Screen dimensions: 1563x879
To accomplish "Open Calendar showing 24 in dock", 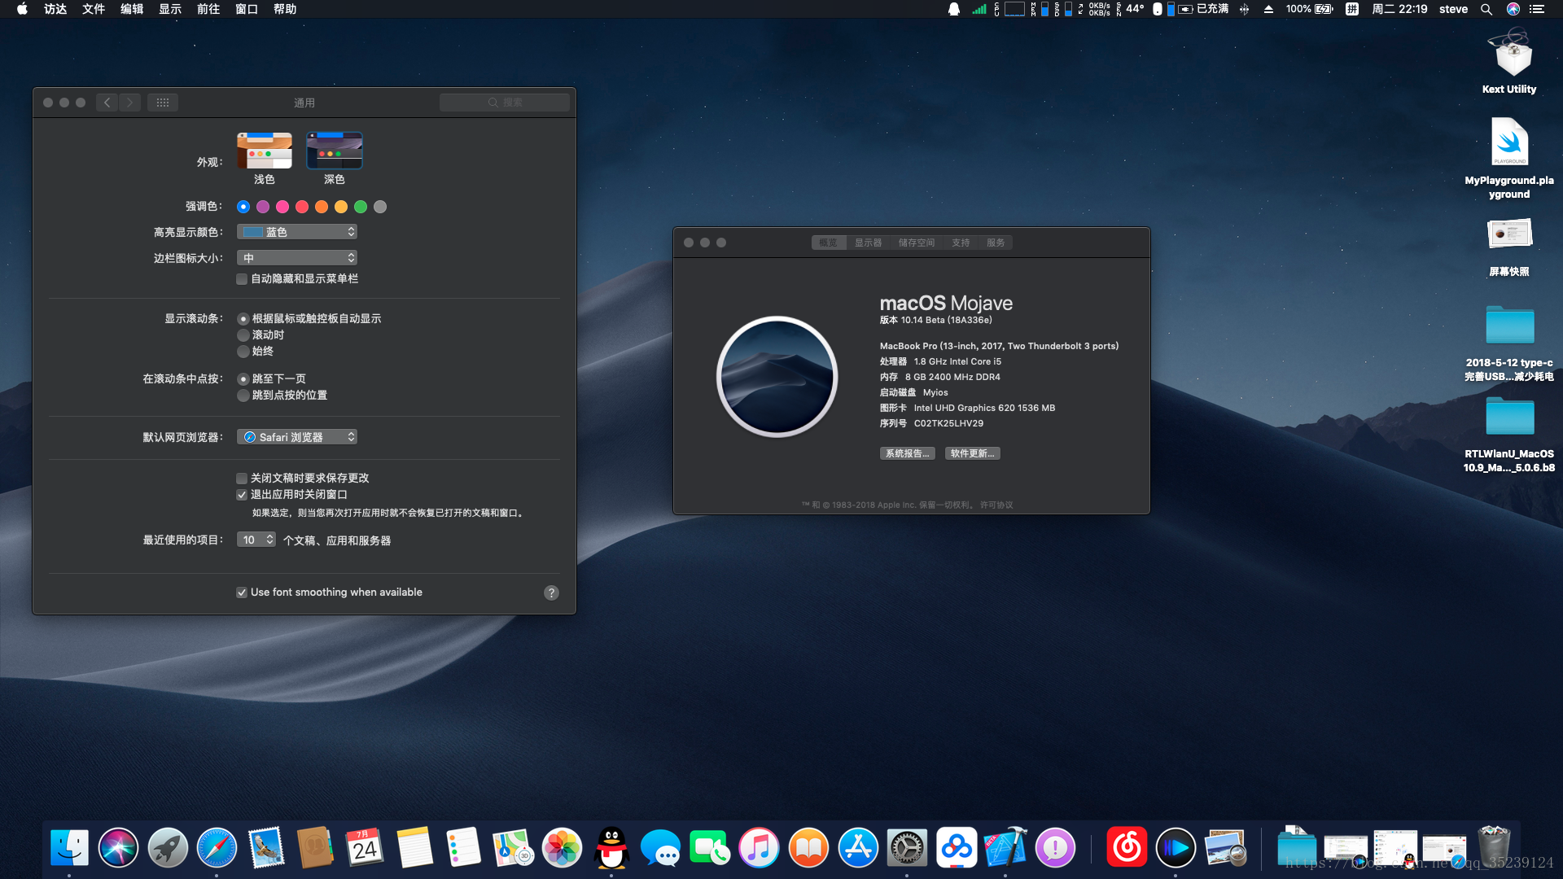I will [x=365, y=848].
